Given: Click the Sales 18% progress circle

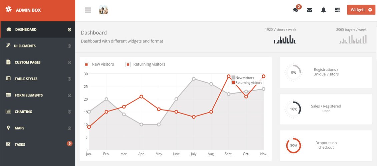Looking at the screenshot, I should [x=293, y=109].
